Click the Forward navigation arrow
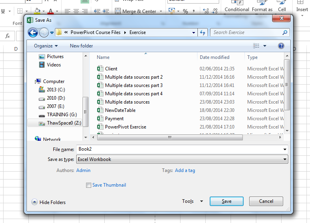310x223 pixels. click(x=44, y=33)
